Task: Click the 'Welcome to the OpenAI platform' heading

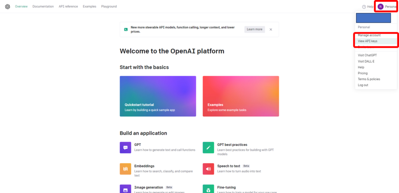Action: pos(172,51)
